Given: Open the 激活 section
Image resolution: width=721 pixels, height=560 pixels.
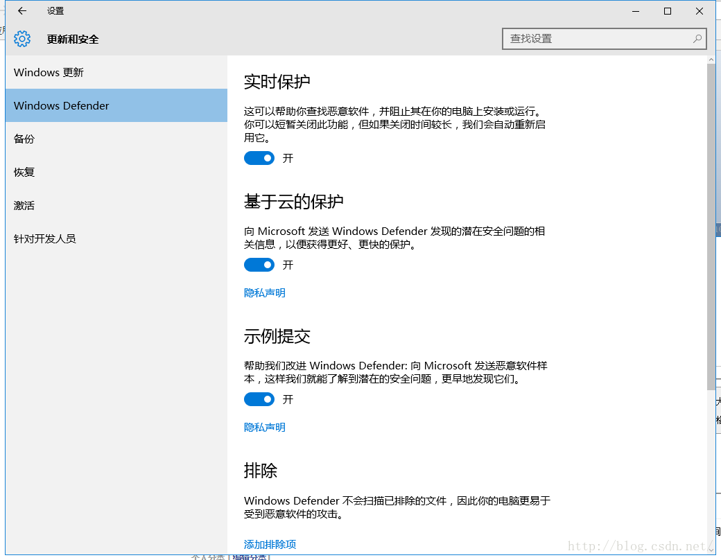Looking at the screenshot, I should pos(116,206).
